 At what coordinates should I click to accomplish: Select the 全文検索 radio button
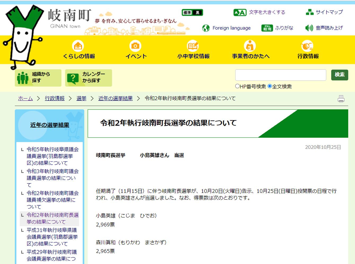coord(270,86)
